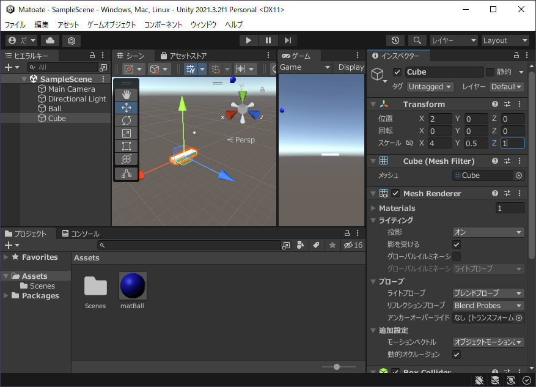Switch to the Asset Store tab
Image resolution: width=536 pixels, height=387 pixels.
point(183,56)
